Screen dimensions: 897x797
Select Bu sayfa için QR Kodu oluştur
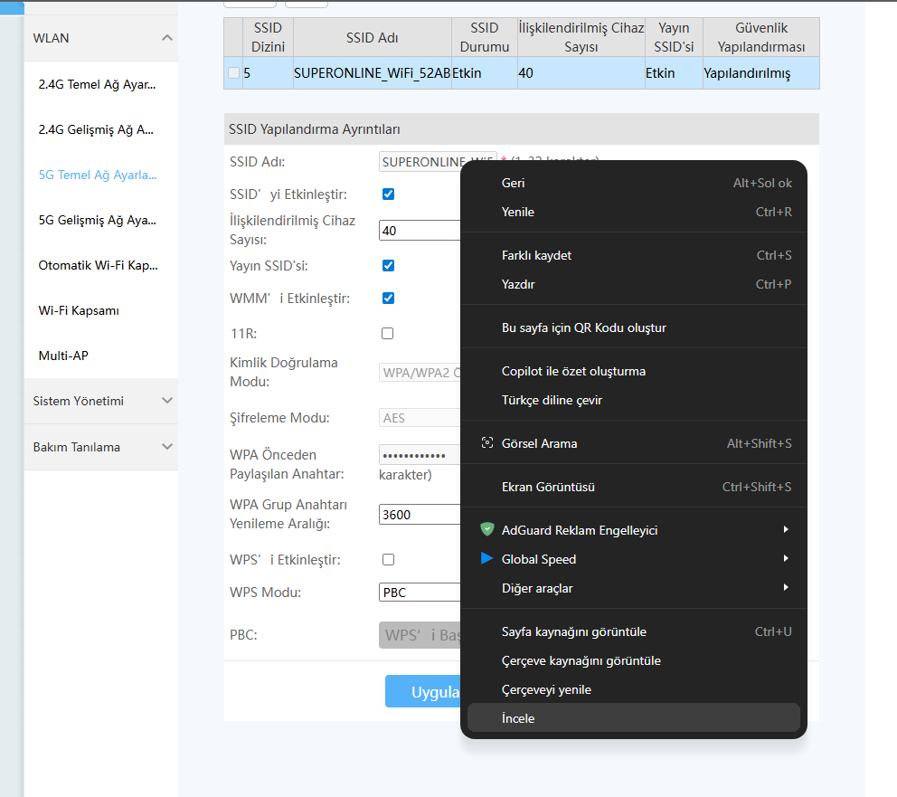tap(633, 327)
